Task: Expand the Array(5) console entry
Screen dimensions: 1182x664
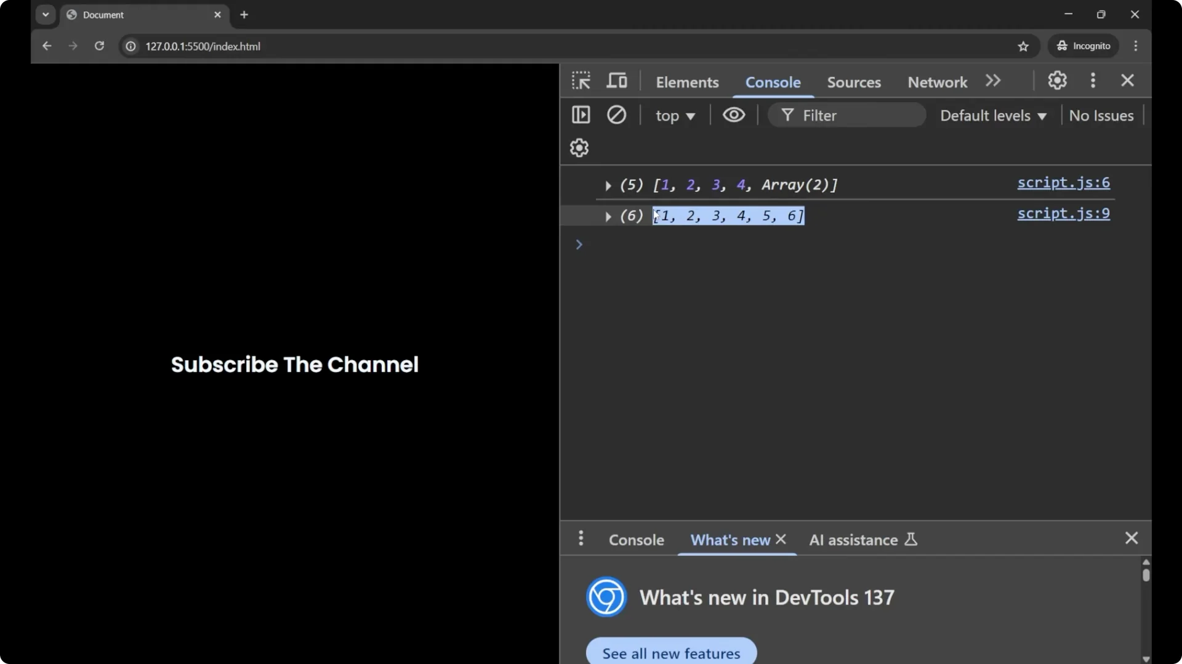Action: point(608,186)
